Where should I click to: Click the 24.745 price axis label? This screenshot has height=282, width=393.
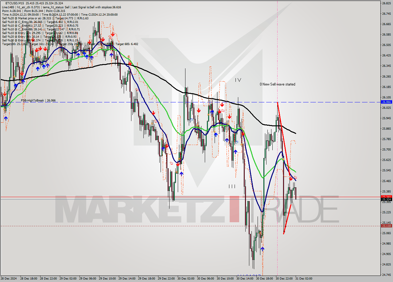tap(386, 275)
